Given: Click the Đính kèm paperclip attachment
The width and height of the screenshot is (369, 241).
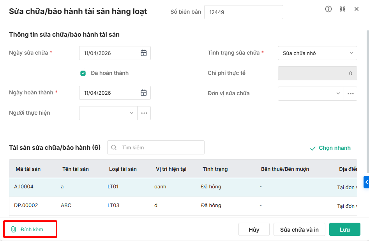Looking at the screenshot, I should pyautogui.click(x=27, y=229).
